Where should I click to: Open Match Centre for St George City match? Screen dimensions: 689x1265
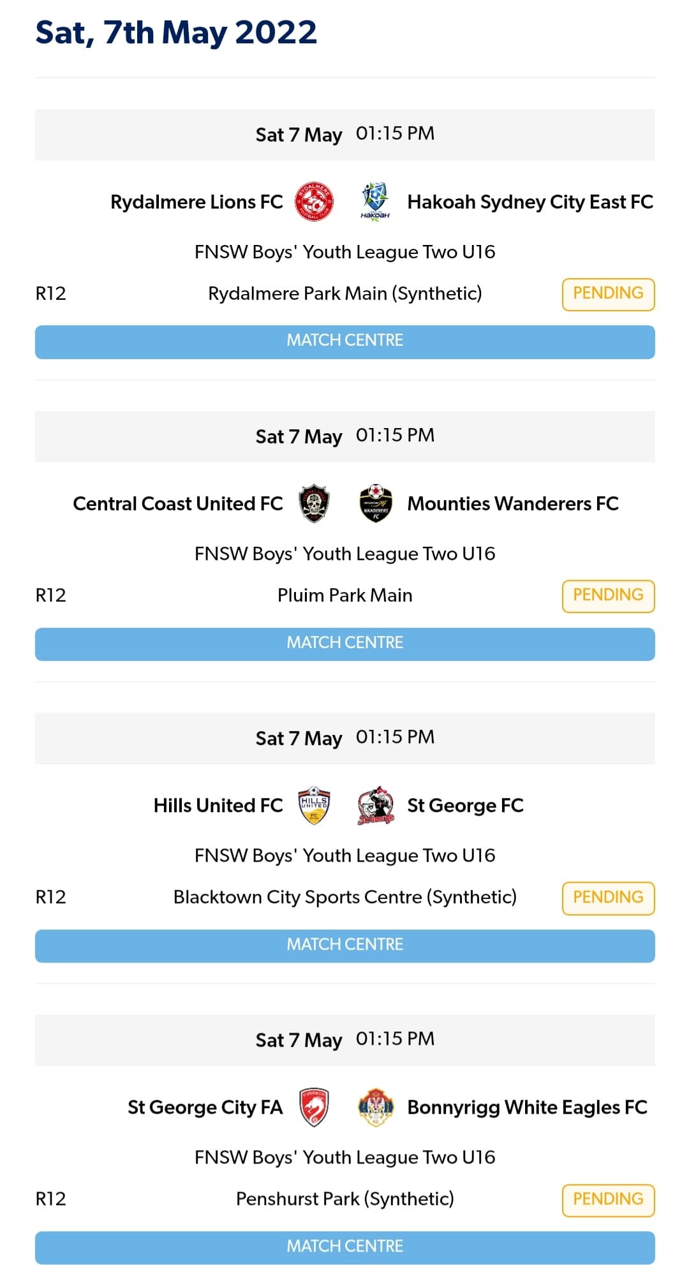coord(344,1247)
